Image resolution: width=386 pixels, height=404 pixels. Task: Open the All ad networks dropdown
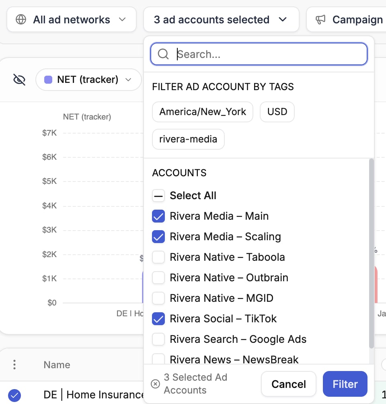(x=71, y=20)
